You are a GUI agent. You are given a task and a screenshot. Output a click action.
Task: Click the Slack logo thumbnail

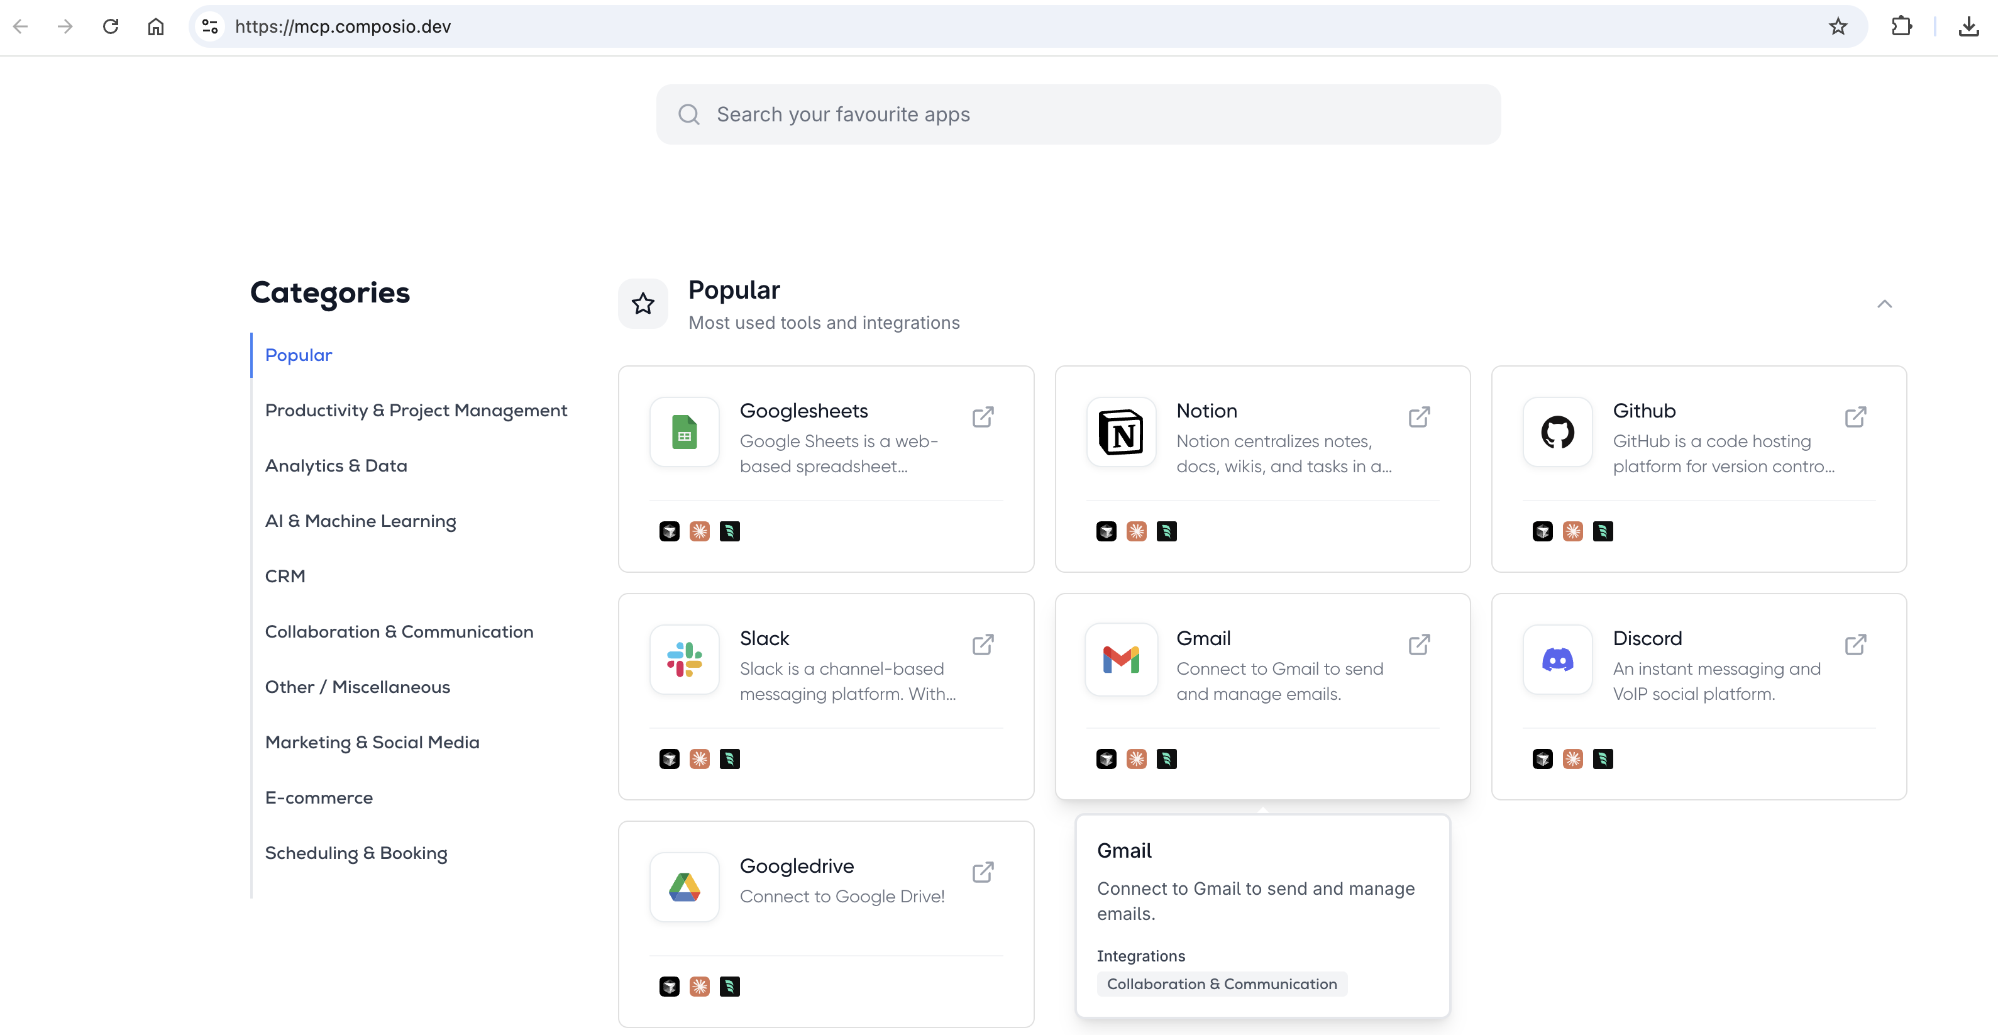tap(685, 660)
